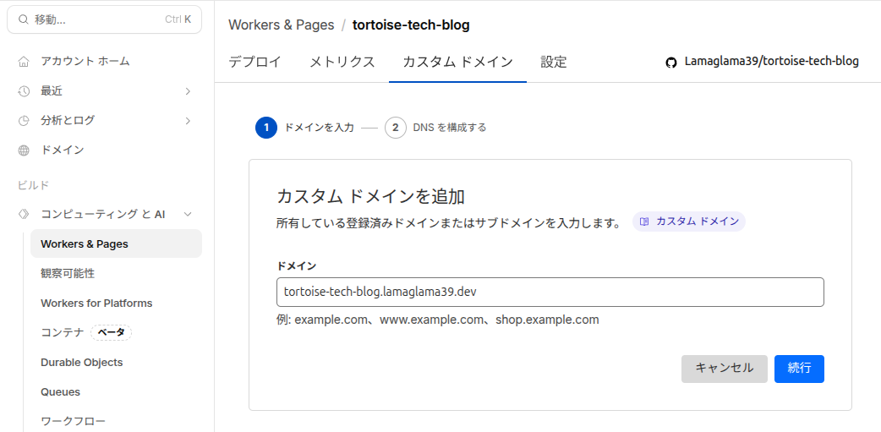The image size is (881, 432).
Task: Expand the 最近 submenu chevron
Action: pyautogui.click(x=188, y=91)
